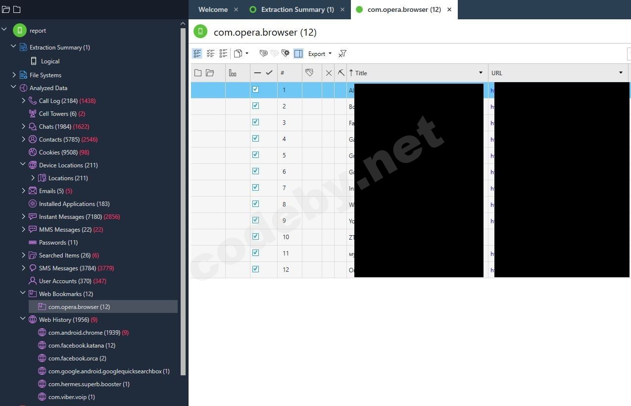
Task: Click the X deleted column header
Action: point(329,73)
